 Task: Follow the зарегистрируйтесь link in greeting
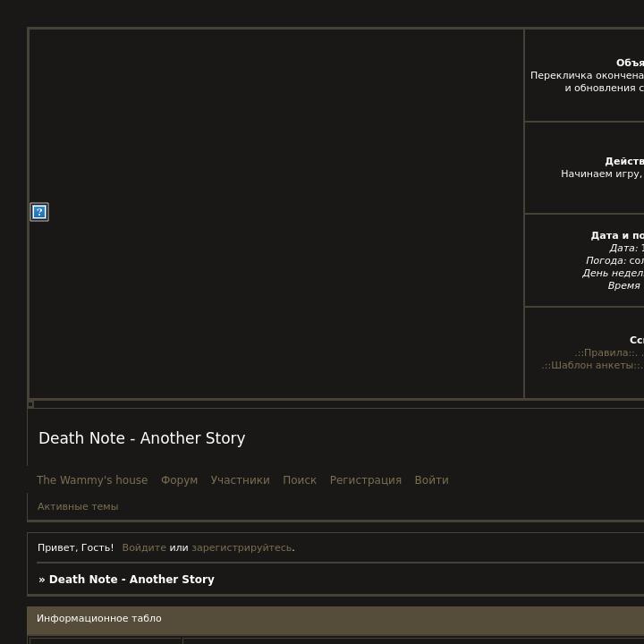[x=241, y=547]
